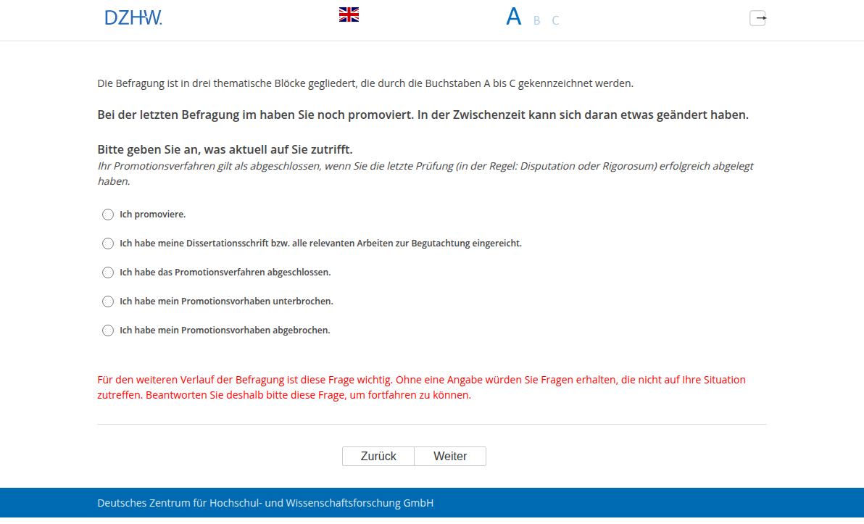Select 'Dissertationsschrift ... eingereicht' radio option
The image size is (864, 524).
(x=108, y=244)
